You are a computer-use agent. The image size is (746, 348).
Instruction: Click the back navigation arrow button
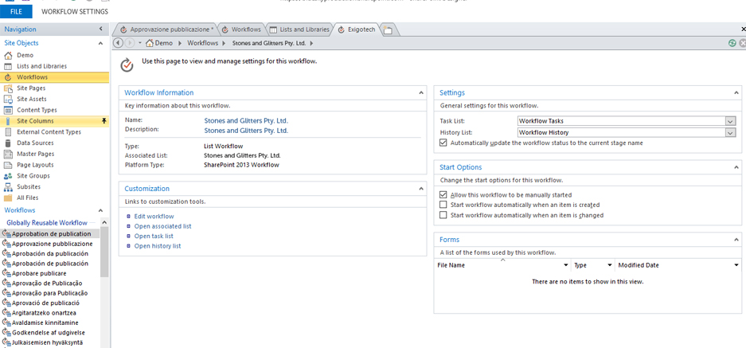click(119, 43)
